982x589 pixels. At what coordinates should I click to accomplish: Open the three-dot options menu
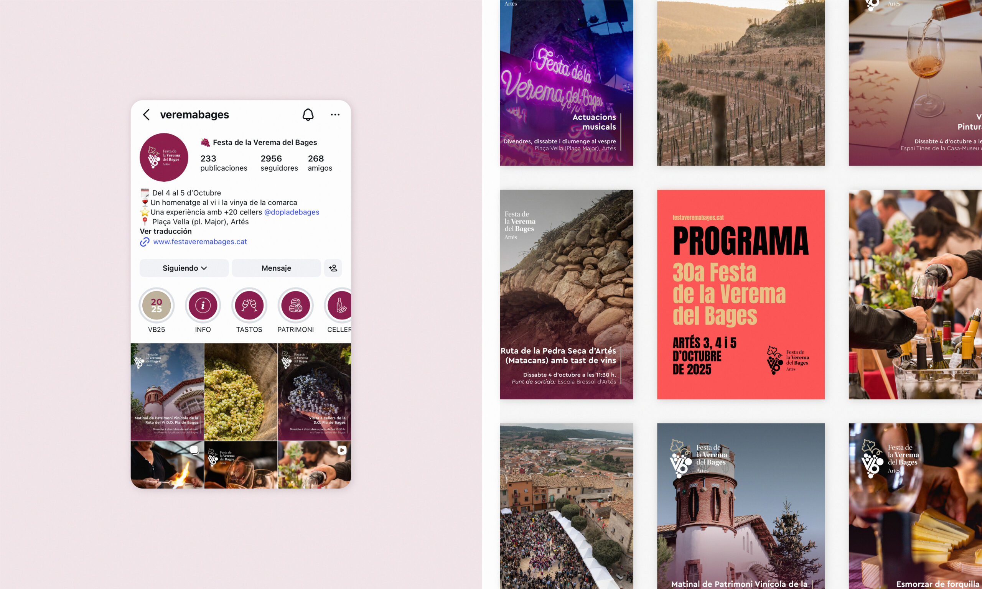point(335,115)
